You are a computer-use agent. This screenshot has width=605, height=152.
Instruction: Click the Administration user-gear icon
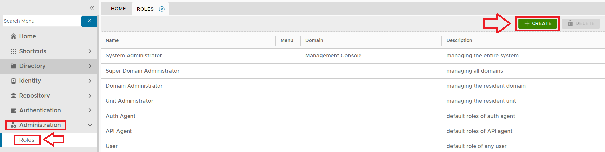tap(14, 125)
